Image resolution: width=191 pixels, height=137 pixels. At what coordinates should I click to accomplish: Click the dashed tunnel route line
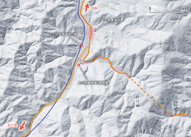point(151,97)
